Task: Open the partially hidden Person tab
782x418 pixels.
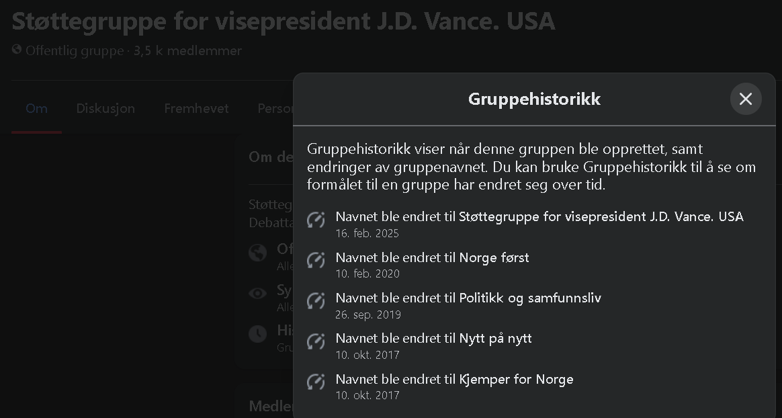Action: coord(275,108)
